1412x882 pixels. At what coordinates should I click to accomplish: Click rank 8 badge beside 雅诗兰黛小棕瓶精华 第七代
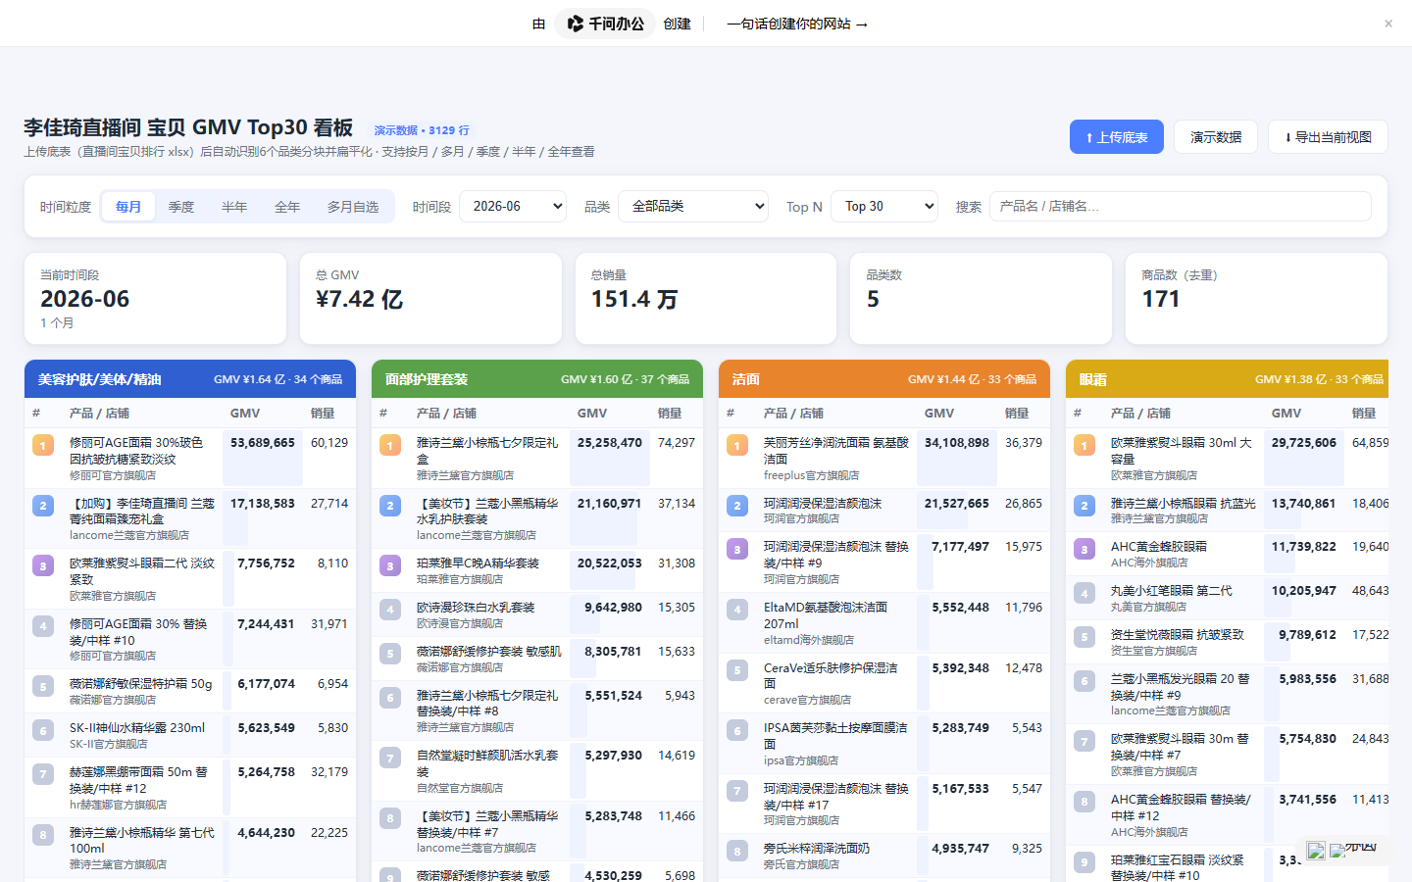coord(43,835)
